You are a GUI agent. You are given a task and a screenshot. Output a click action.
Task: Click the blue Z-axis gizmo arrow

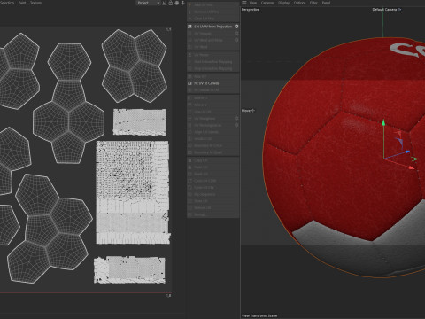pyautogui.click(x=407, y=152)
